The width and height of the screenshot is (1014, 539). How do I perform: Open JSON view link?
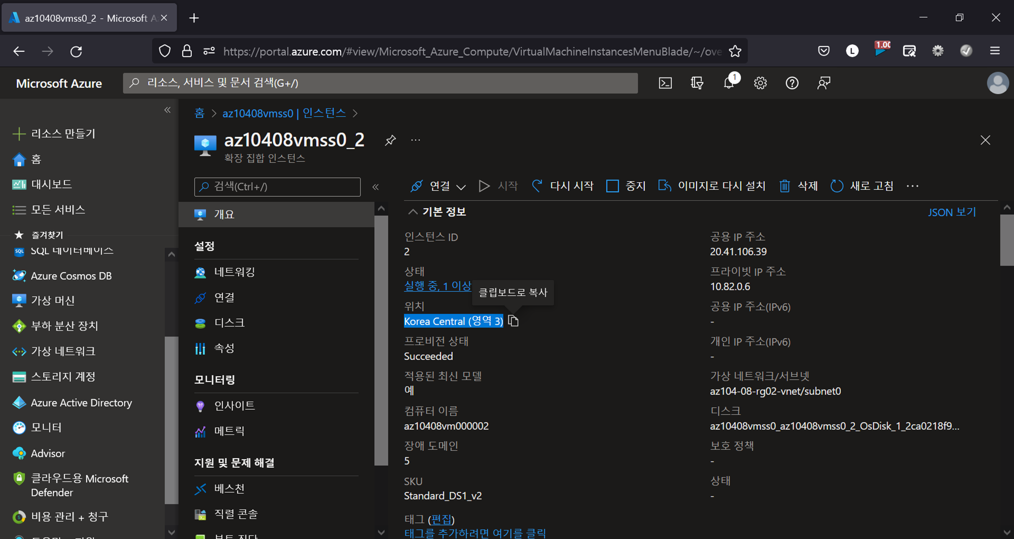pos(952,212)
